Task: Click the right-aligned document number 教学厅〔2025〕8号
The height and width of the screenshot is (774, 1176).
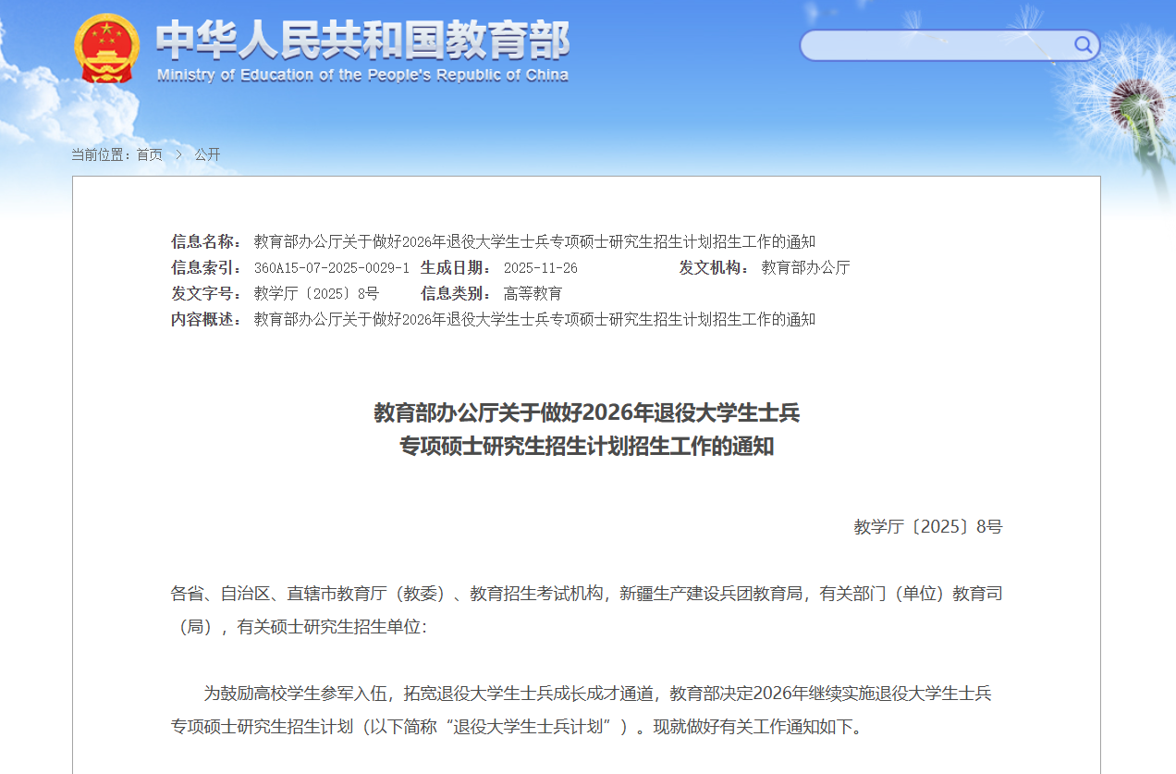Action: point(927,527)
